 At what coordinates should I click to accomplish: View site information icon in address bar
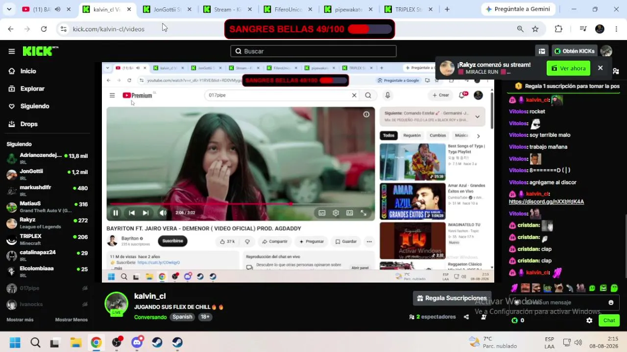click(x=63, y=29)
